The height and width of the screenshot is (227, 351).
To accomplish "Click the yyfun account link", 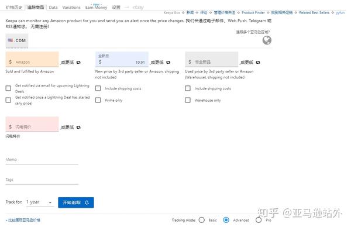I will pyautogui.click(x=340, y=13).
